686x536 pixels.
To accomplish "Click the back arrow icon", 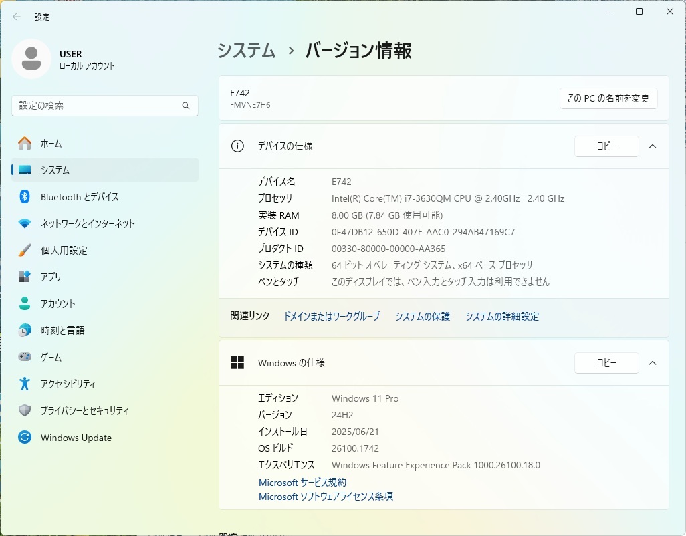I will tap(17, 17).
